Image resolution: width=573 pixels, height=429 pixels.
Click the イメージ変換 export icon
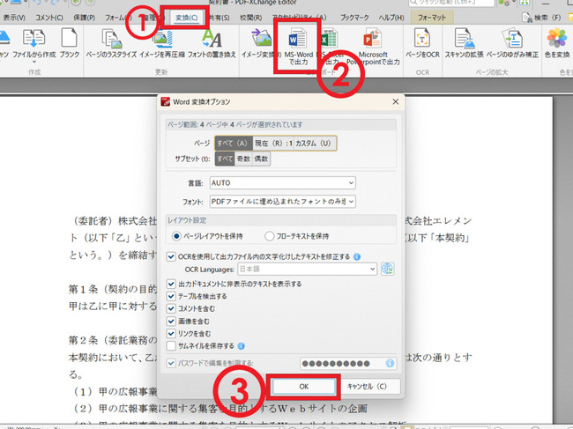[x=261, y=39]
